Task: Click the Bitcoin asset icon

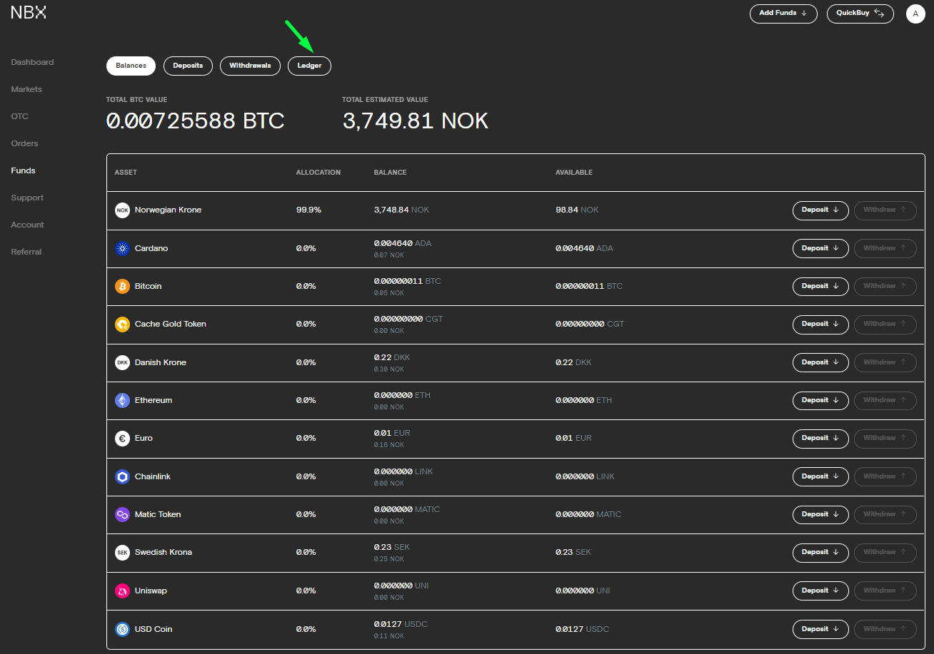Action: tap(122, 286)
